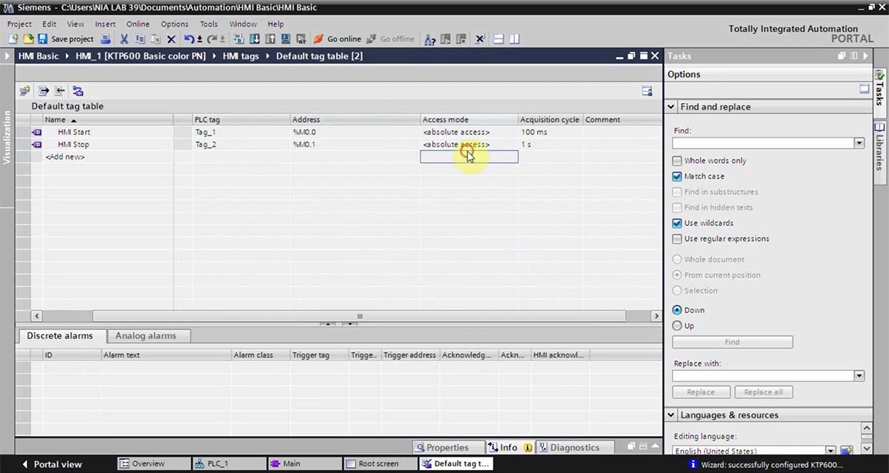Screen dimensions: 889x473
Task: Open the Options menu
Action: (175, 24)
